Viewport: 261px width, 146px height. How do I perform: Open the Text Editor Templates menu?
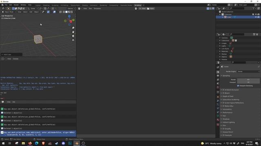(x=97, y=9)
